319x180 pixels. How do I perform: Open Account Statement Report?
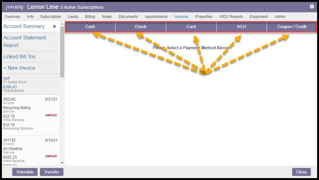click(25, 41)
